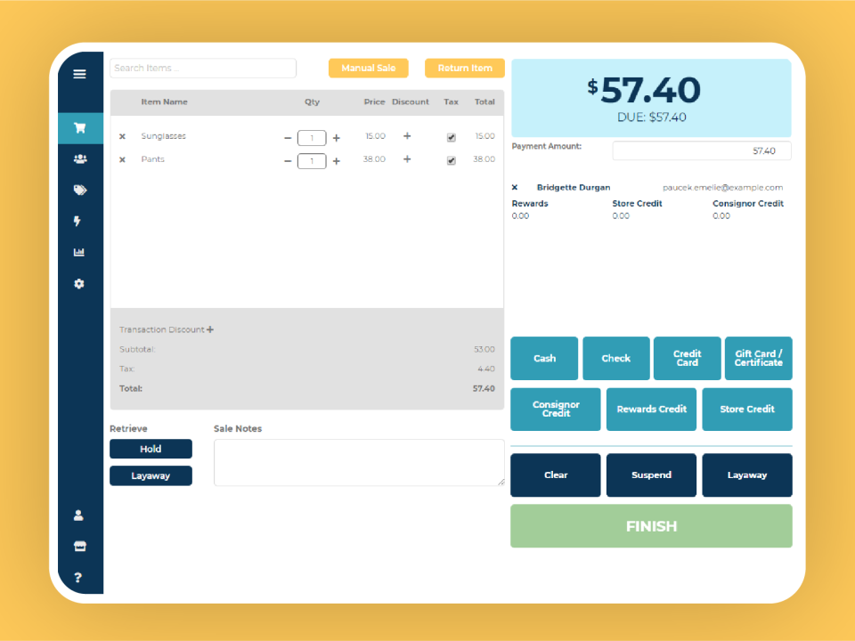
Task: Click the green FINISH button
Action: point(651,526)
